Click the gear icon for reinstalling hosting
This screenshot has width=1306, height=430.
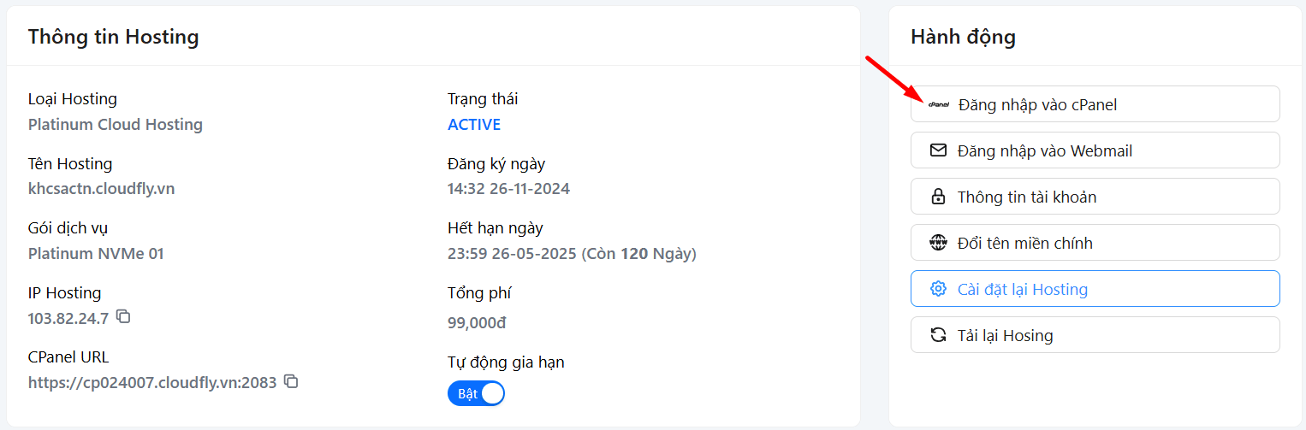coord(938,289)
